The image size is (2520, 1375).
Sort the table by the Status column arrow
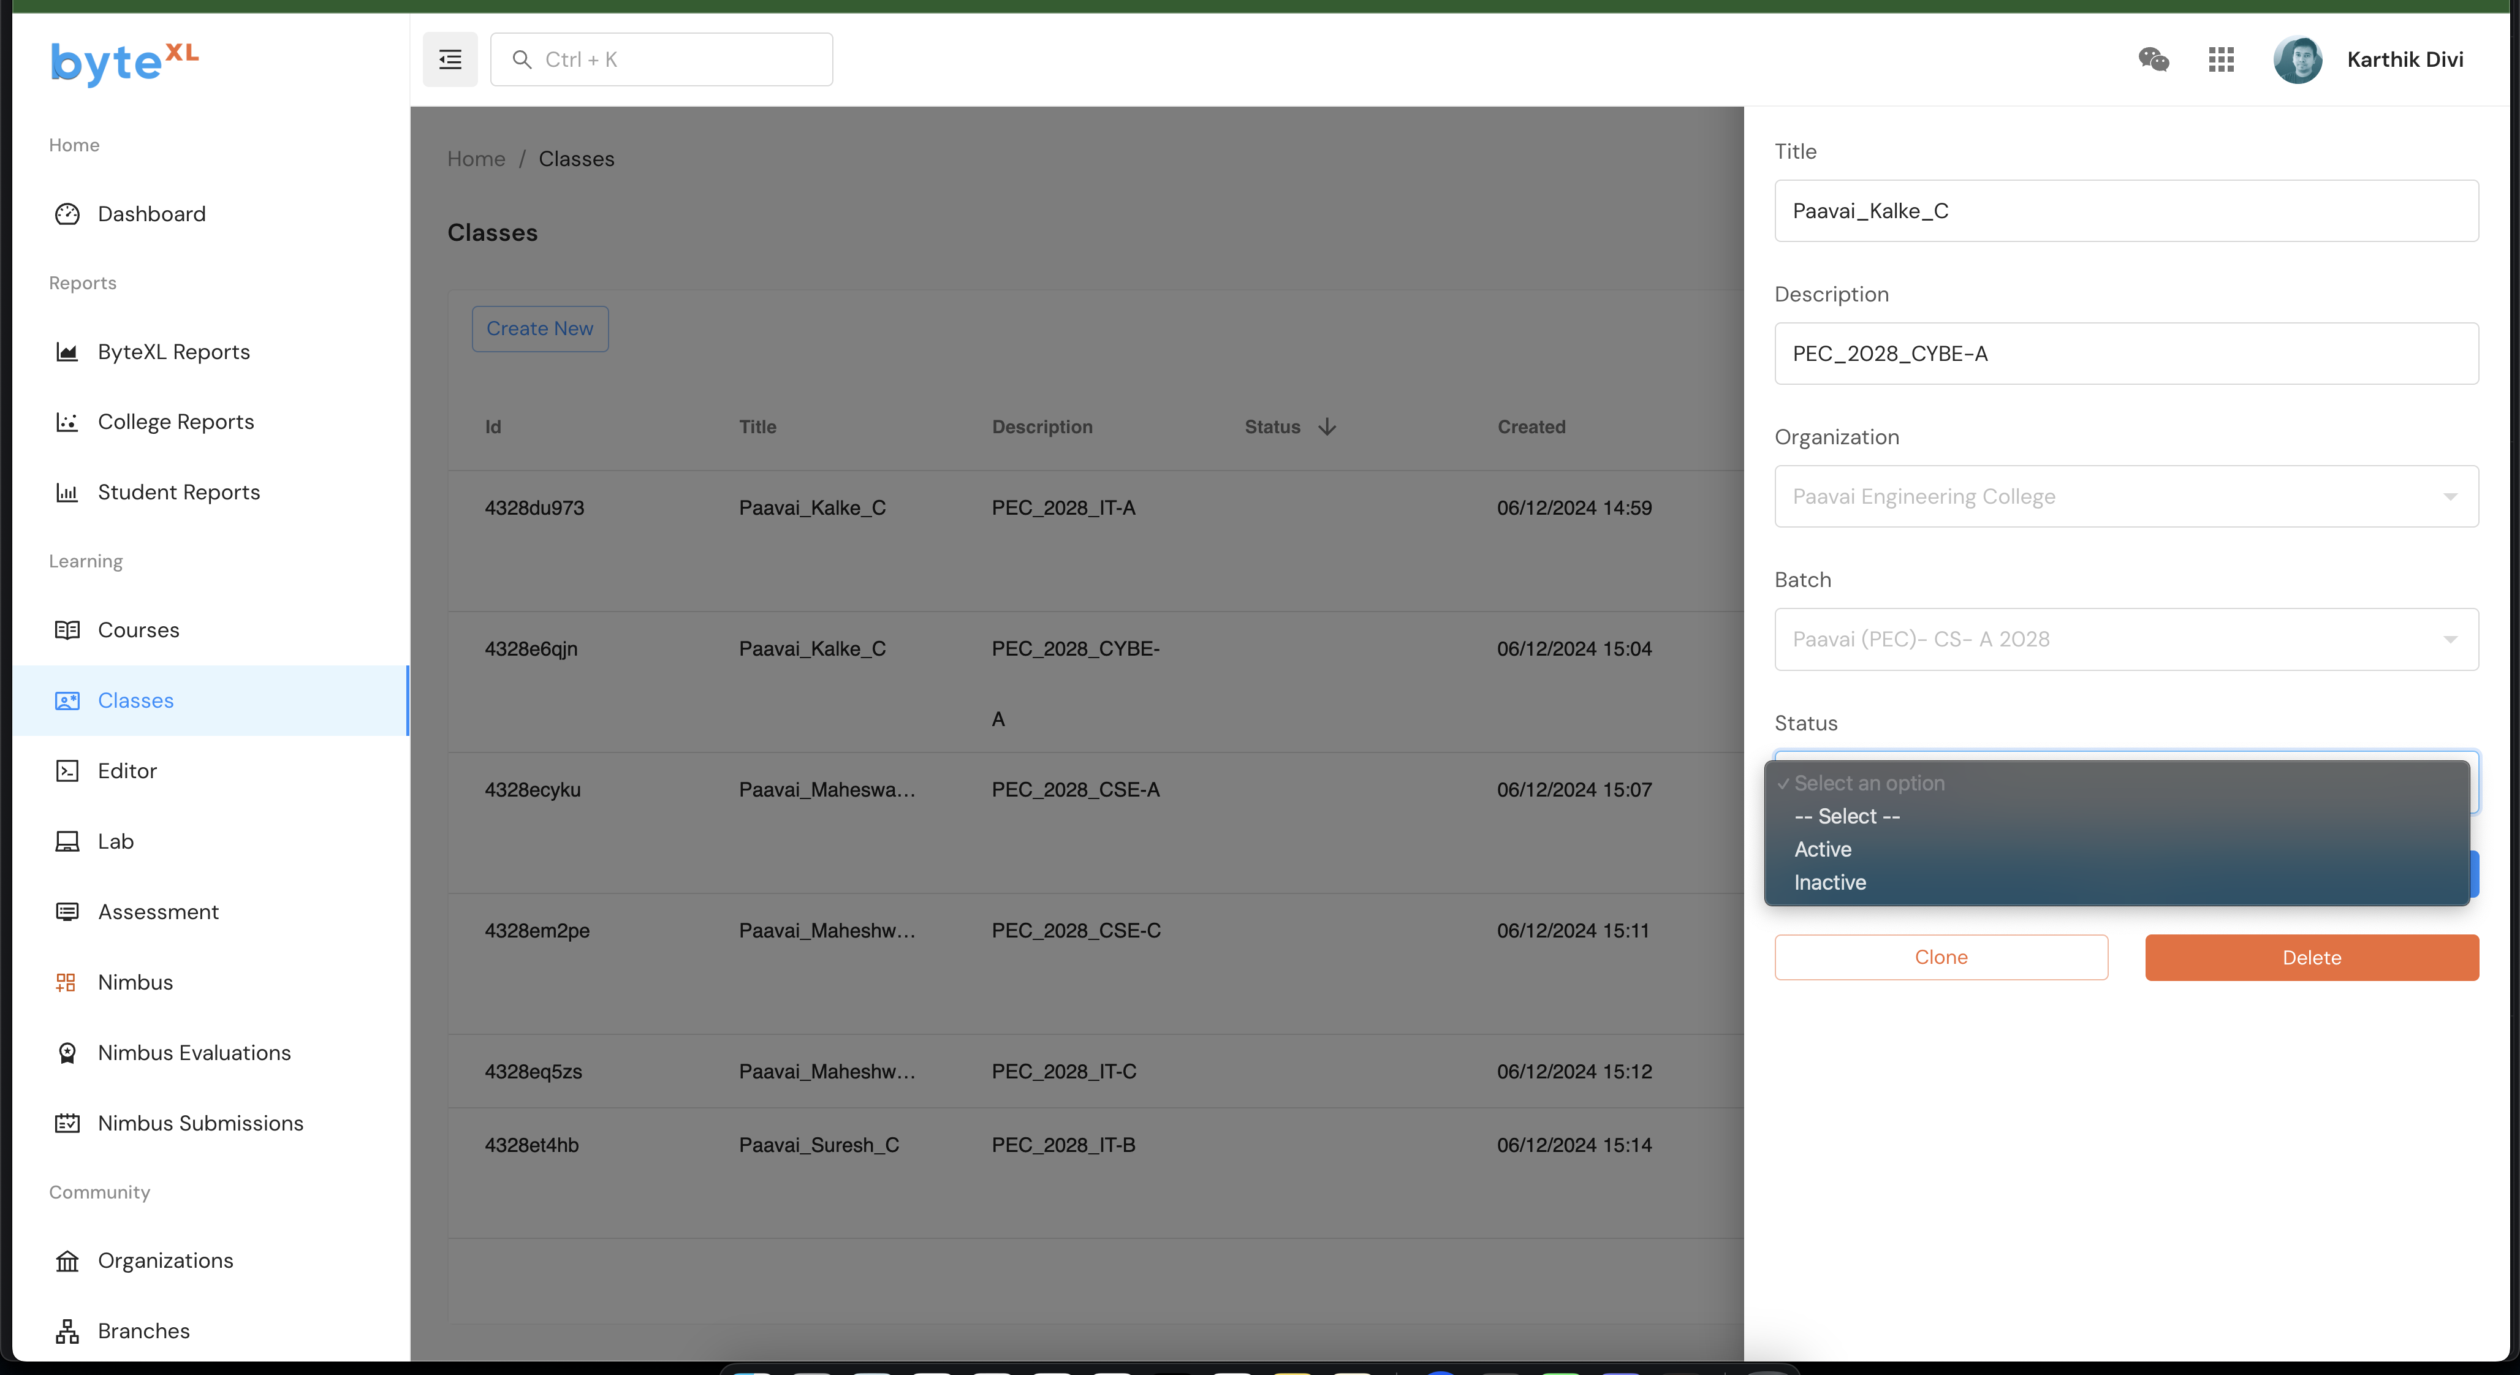(1327, 426)
